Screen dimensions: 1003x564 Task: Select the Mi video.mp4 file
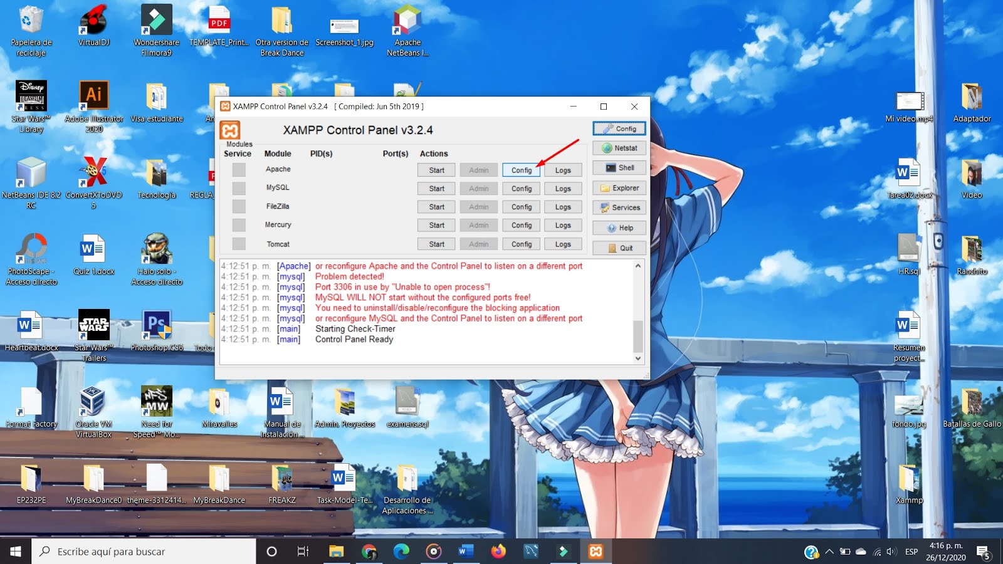pos(909,107)
